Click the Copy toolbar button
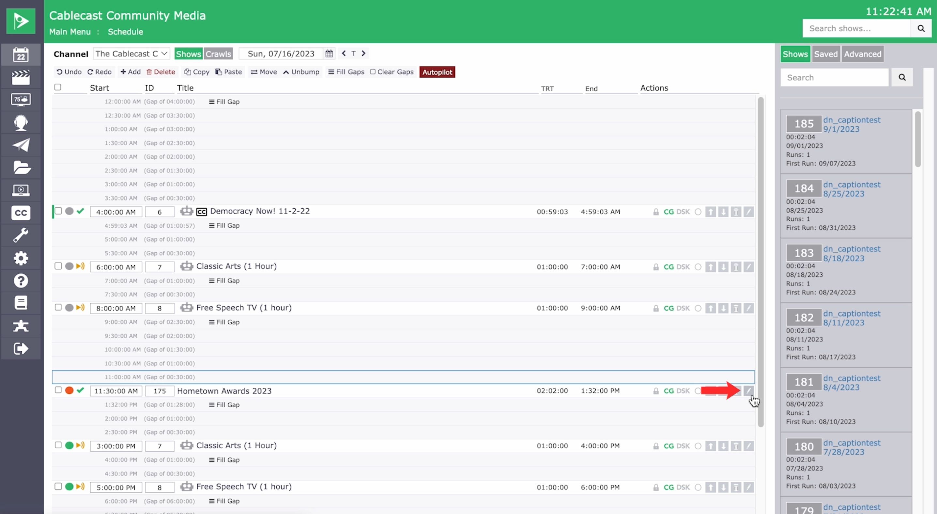Image resolution: width=937 pixels, height=514 pixels. pyautogui.click(x=197, y=72)
